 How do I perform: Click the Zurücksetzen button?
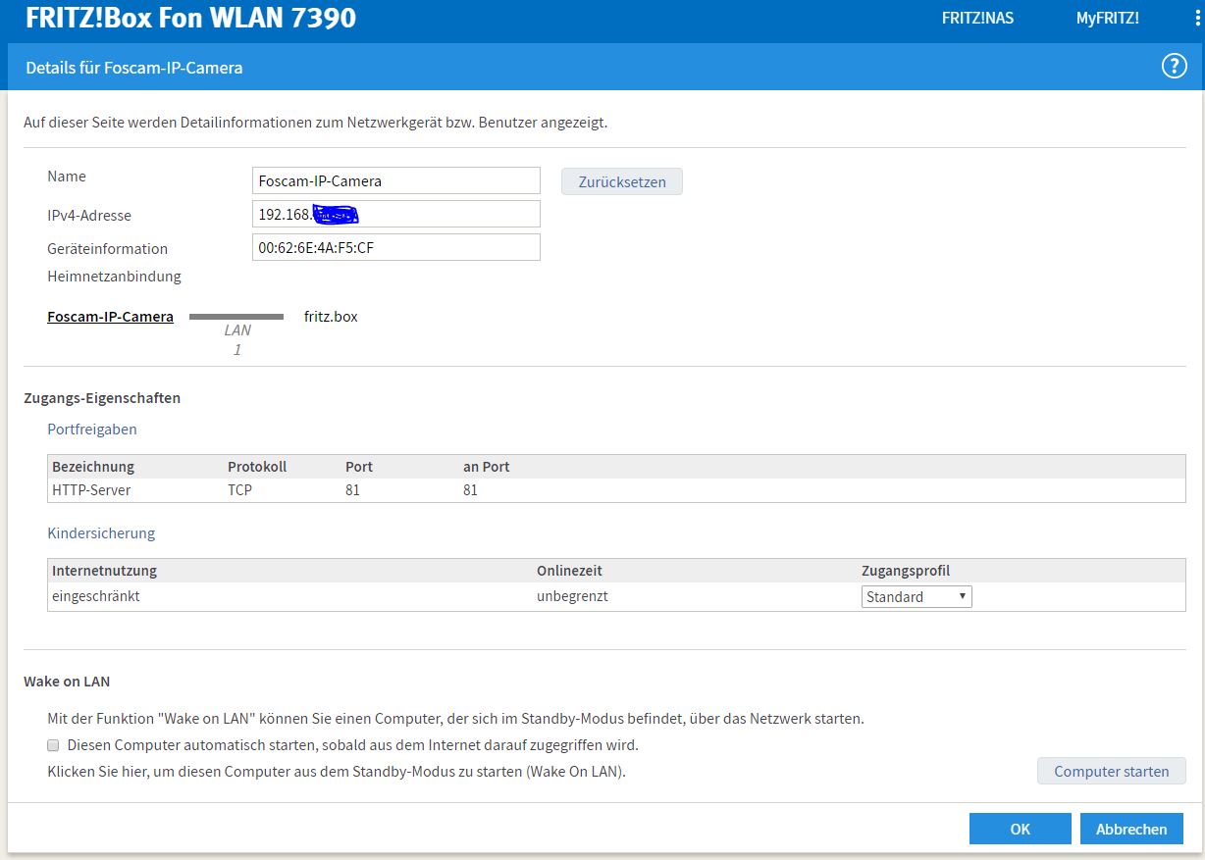click(622, 181)
